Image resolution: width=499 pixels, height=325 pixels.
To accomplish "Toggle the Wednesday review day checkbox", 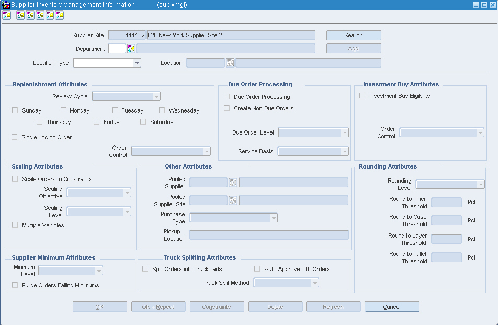I will point(162,110).
